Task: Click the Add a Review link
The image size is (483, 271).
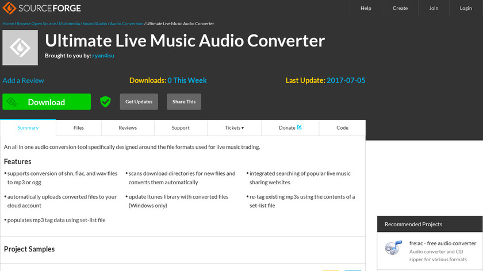Action: (23, 80)
